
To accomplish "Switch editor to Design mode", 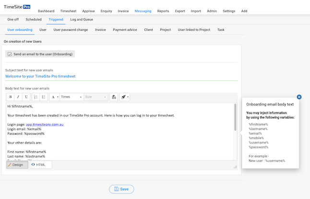I will pos(17,165).
